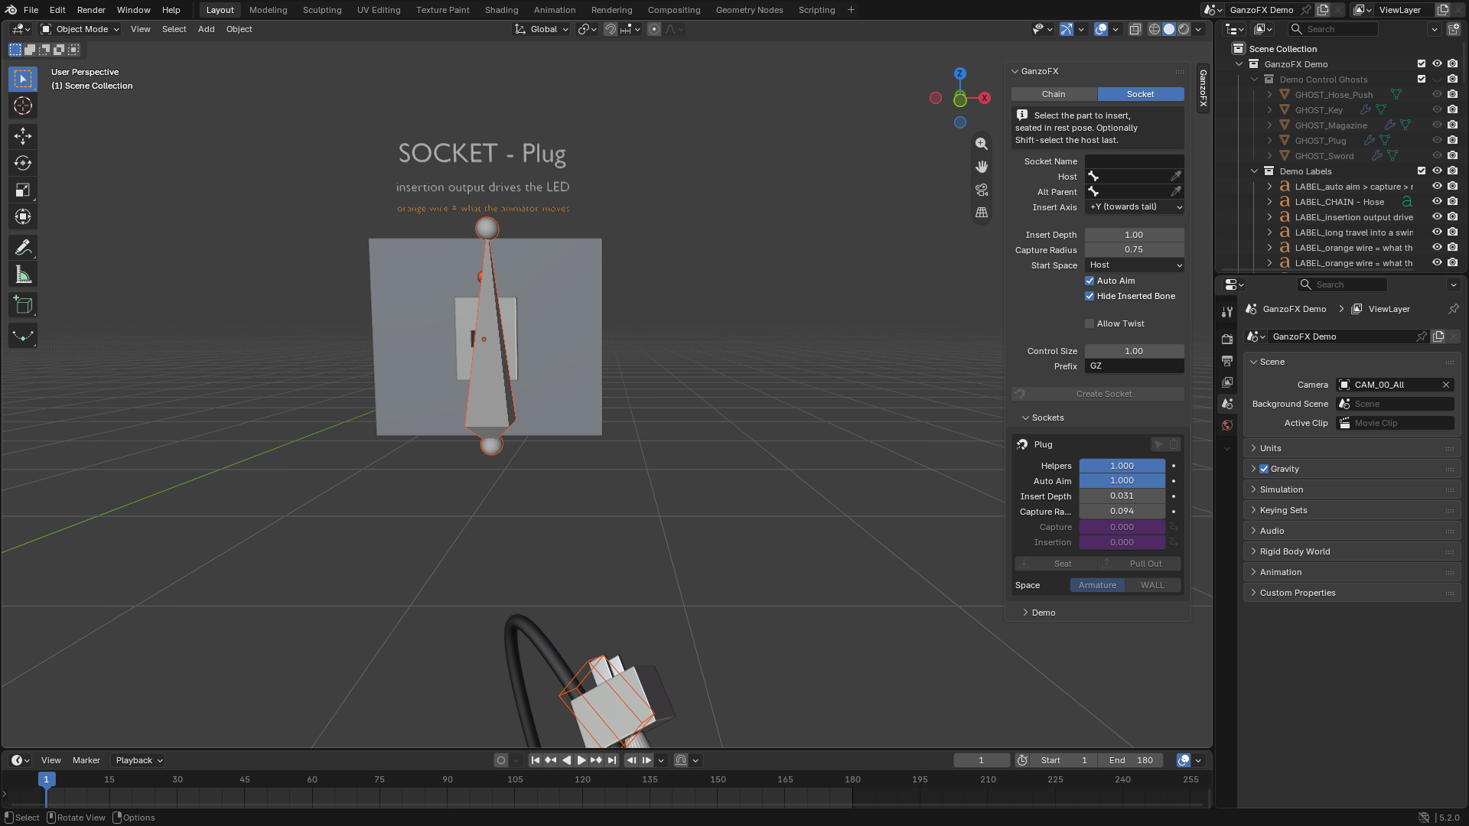
Task: Open the Render menu
Action: click(x=91, y=10)
